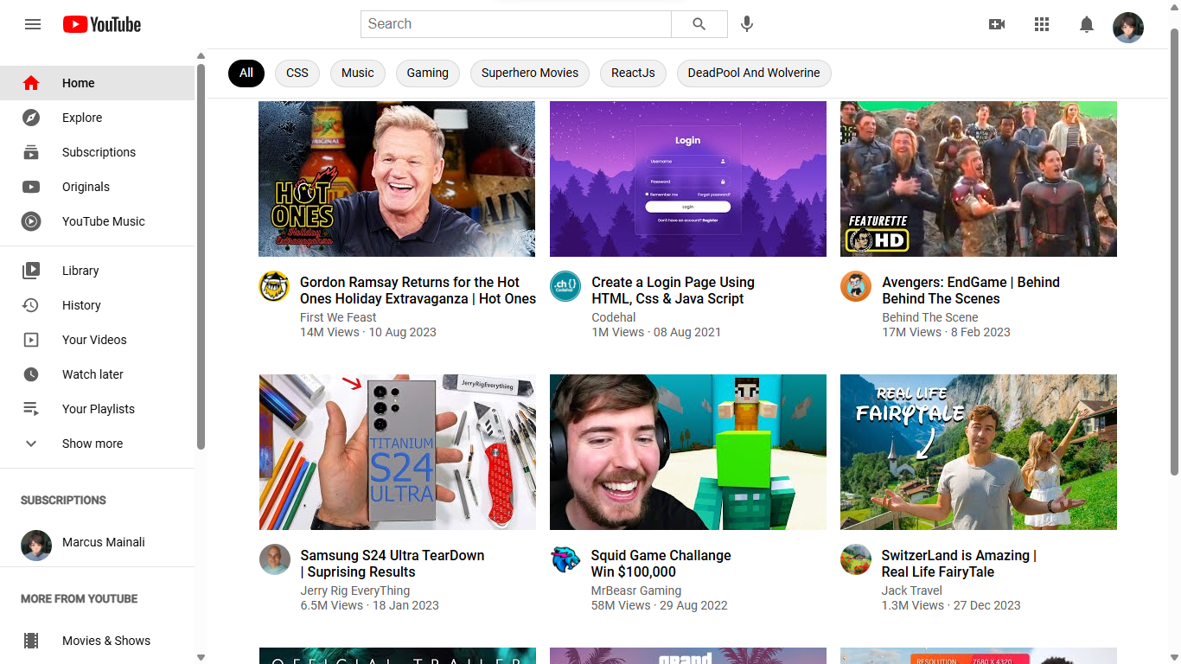Click the YouTube logo

point(102,24)
